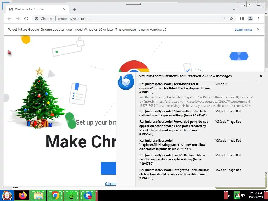This screenshot has height=201, width=268.
Task: Open the Santa Start button
Action: tap(7, 195)
